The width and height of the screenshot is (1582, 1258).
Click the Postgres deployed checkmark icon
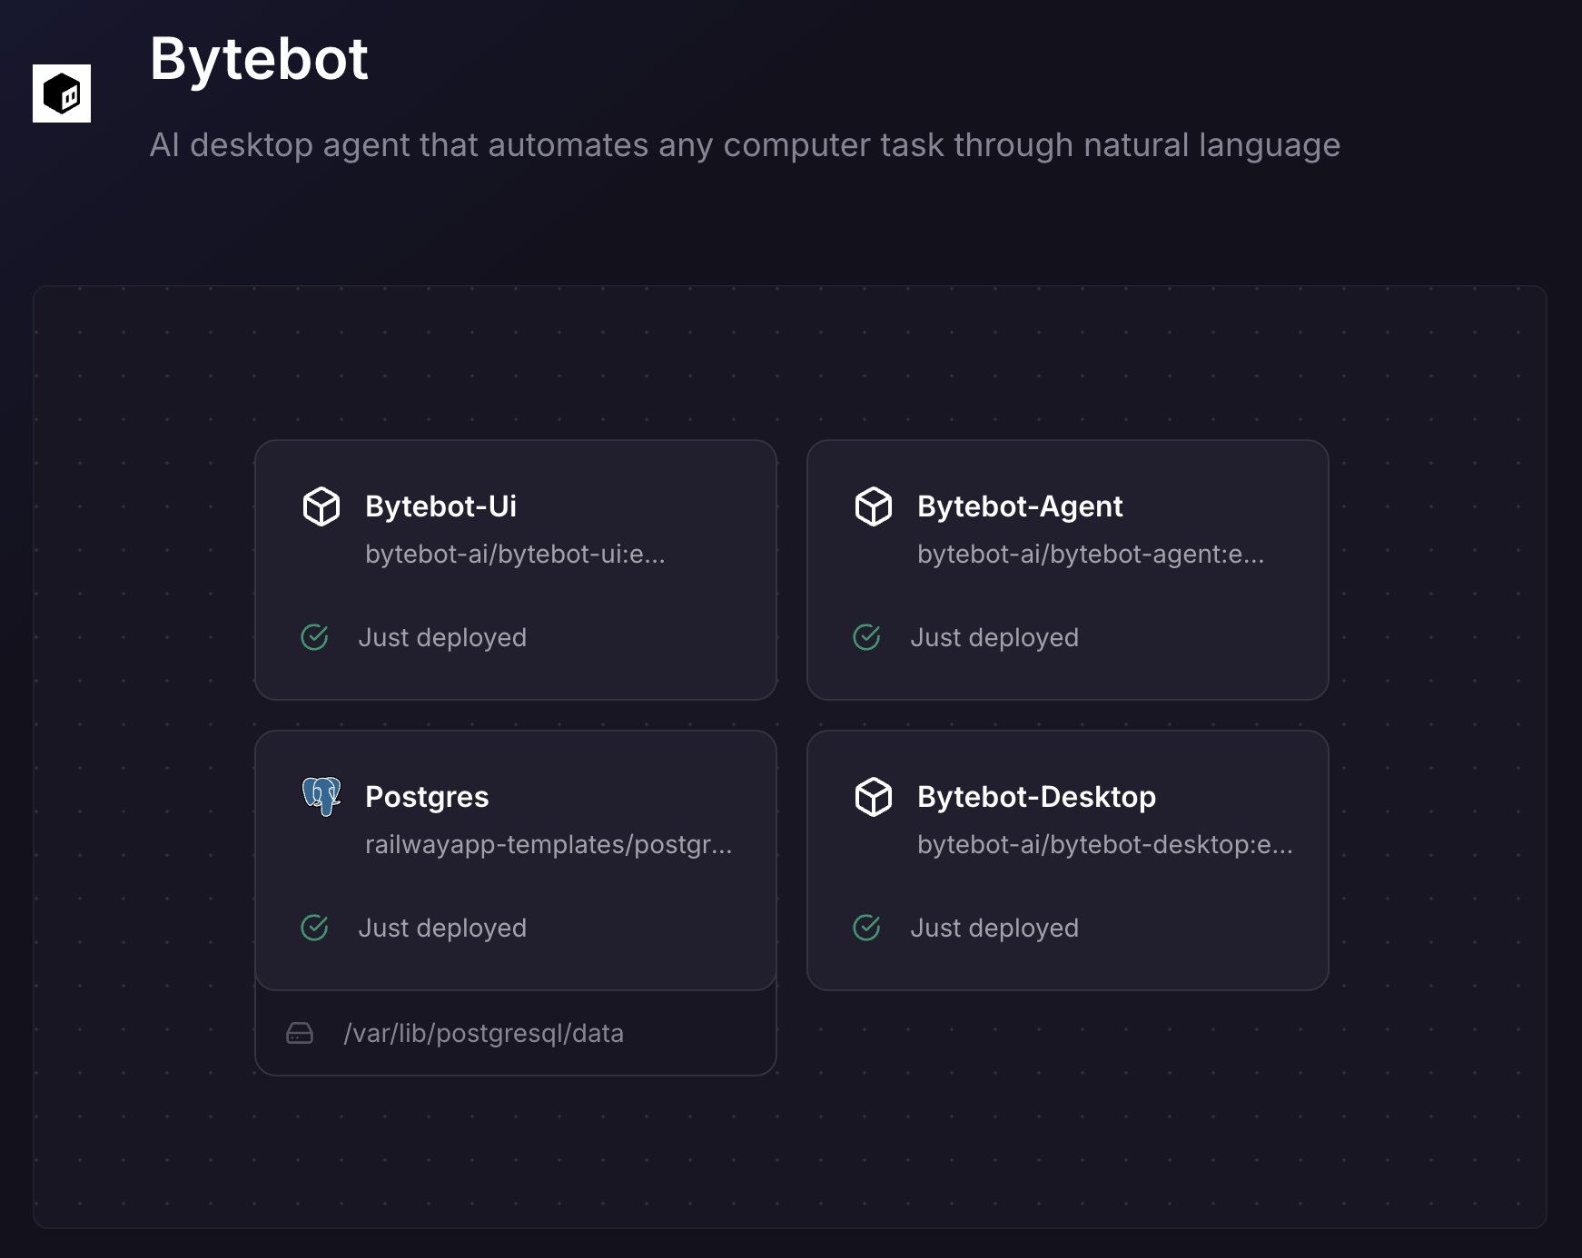pos(314,928)
